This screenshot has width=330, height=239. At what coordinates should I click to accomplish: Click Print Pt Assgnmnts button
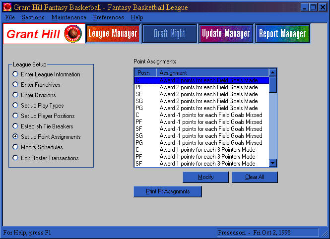pyautogui.click(x=168, y=191)
